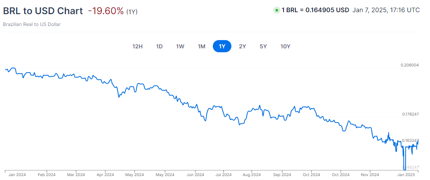Click the active 1Y range button

222,46
